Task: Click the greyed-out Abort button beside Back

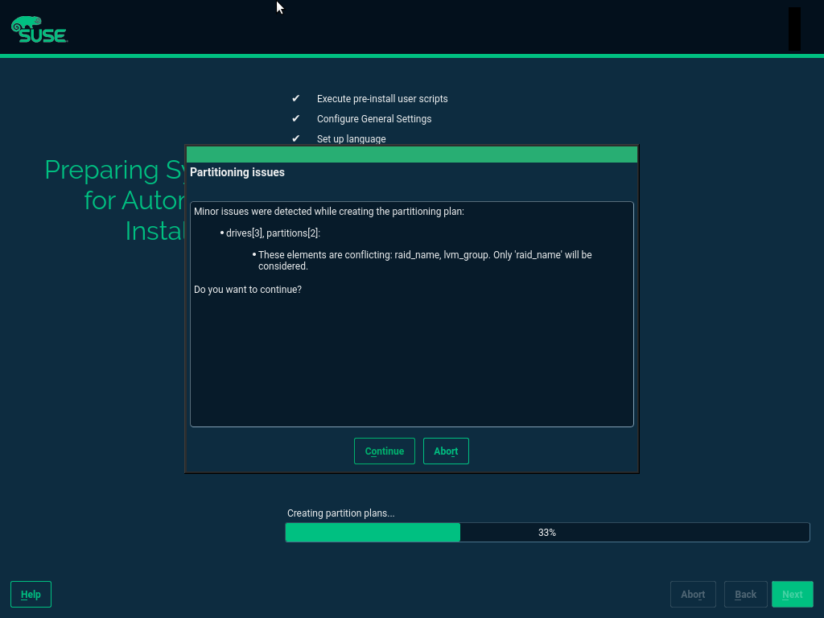Action: pyautogui.click(x=693, y=594)
